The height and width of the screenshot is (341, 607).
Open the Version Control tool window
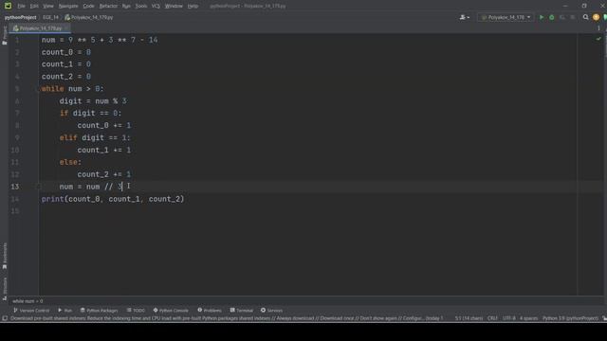click(x=31, y=311)
